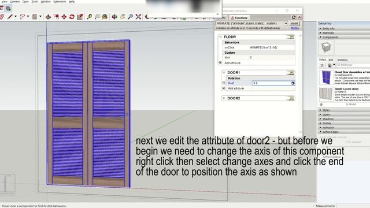Select the Arc tool

click(x=23, y=17)
